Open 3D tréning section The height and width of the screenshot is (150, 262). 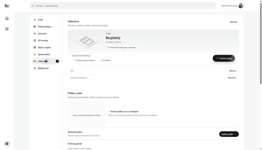pyautogui.click(x=46, y=40)
